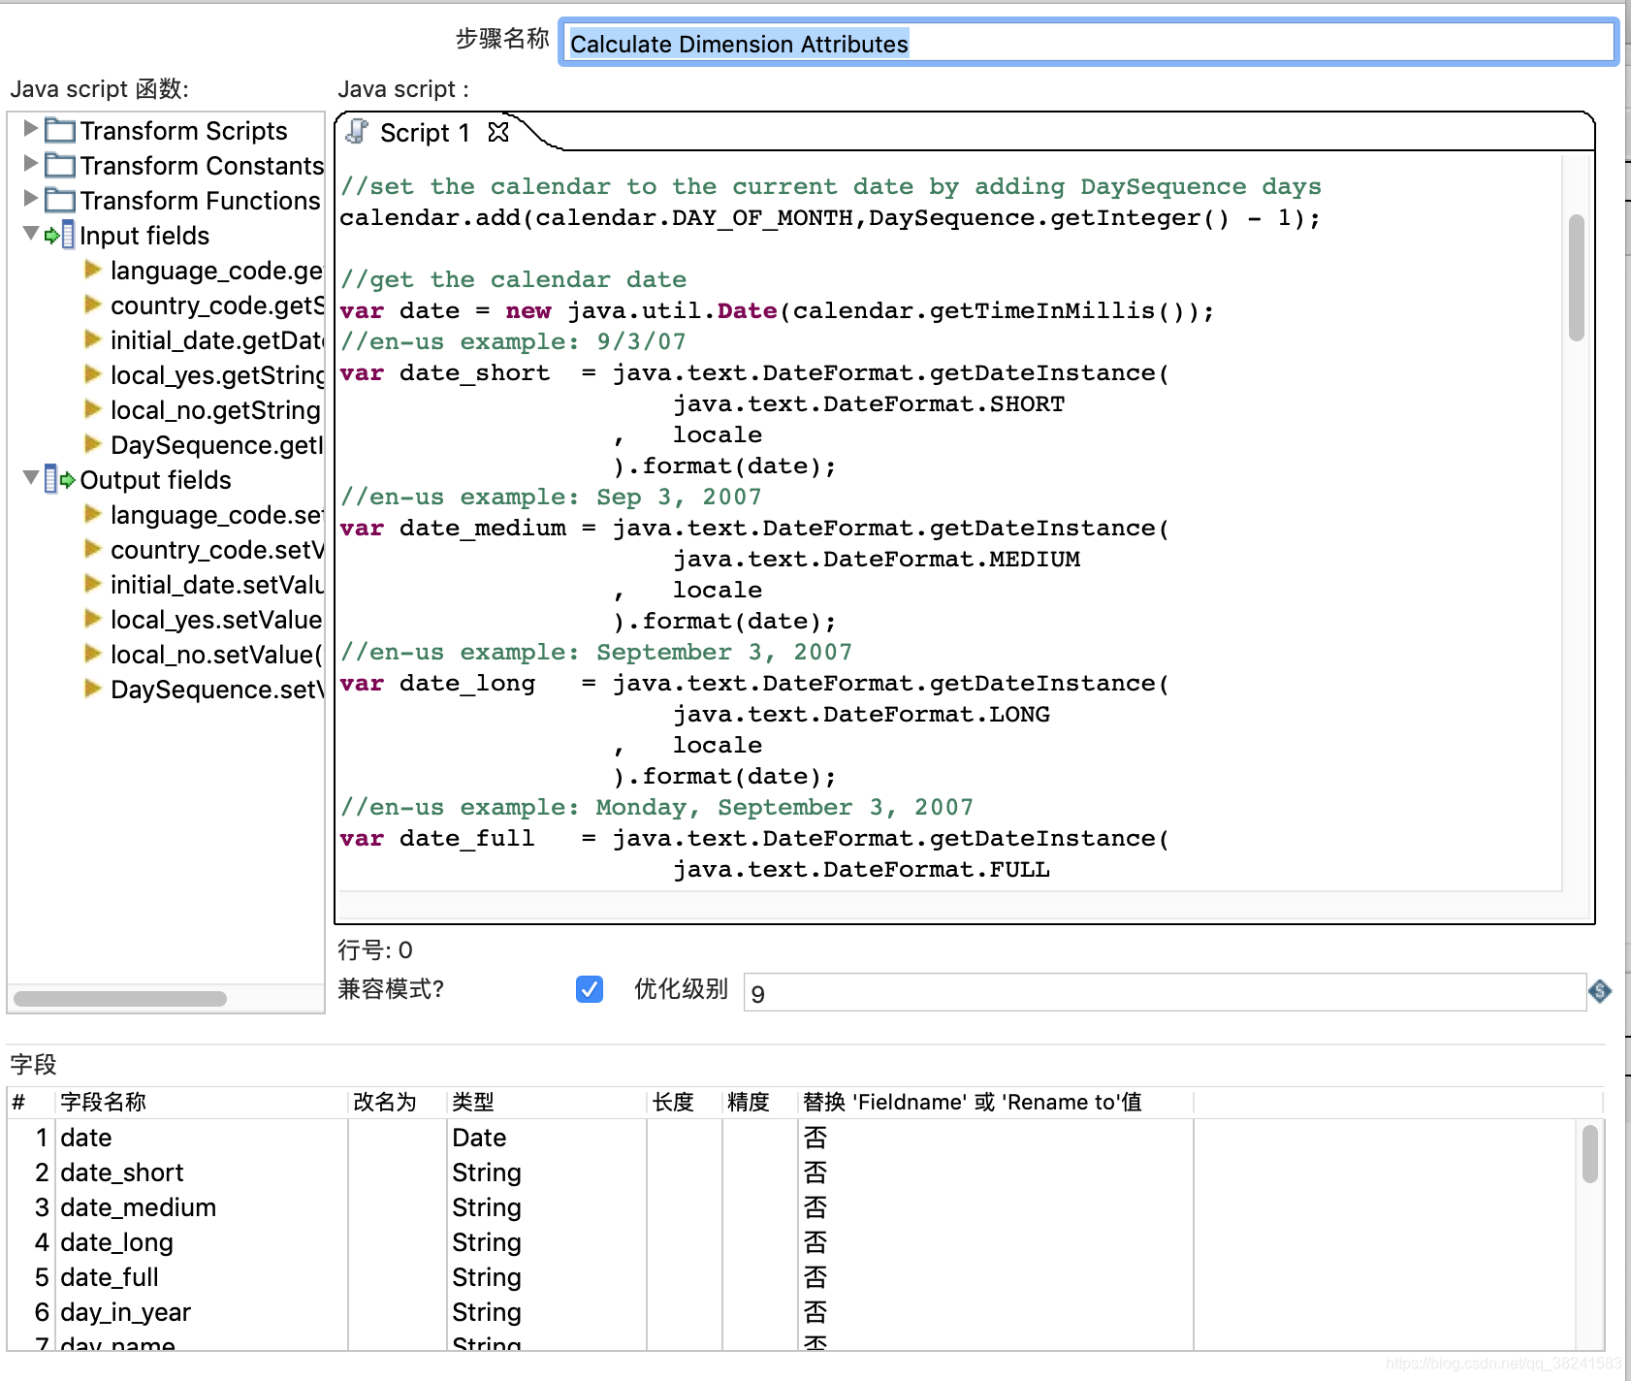Select the Transform Constants tree item
Screen dimensions: 1631x1381
(202, 165)
